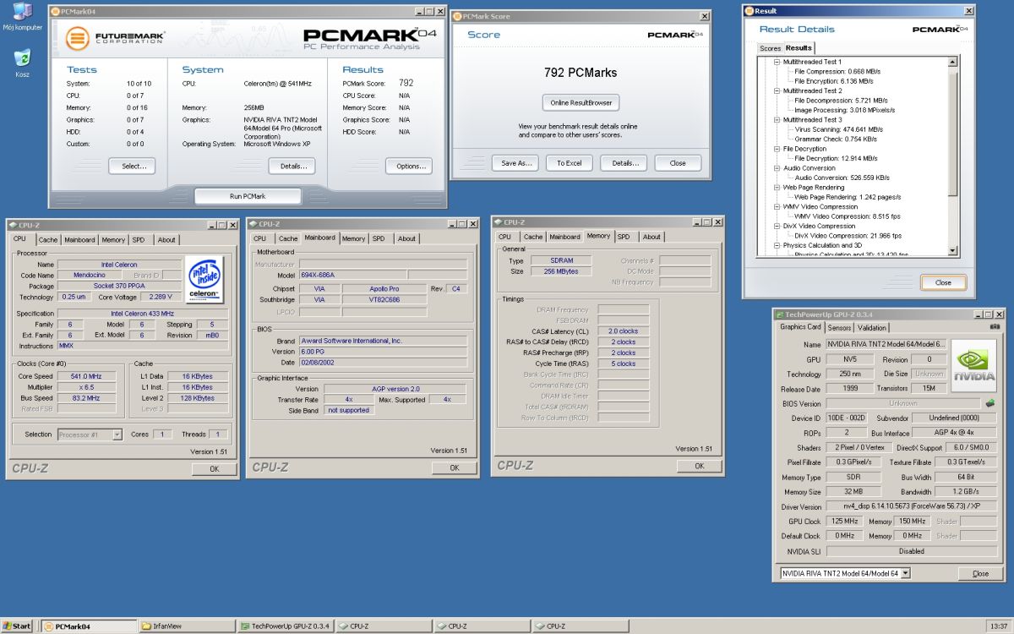This screenshot has width=1014, height=634.
Task: Click the '792 PCMarks' score text
Action: click(x=581, y=73)
